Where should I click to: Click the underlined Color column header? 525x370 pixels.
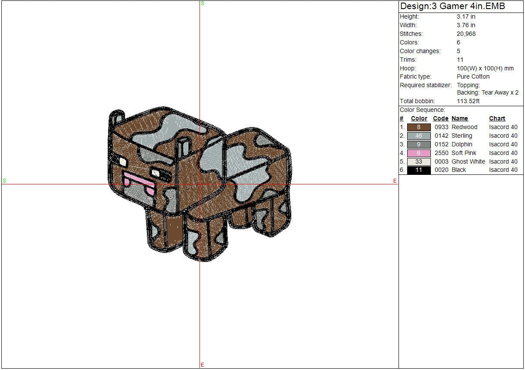pyautogui.click(x=419, y=118)
